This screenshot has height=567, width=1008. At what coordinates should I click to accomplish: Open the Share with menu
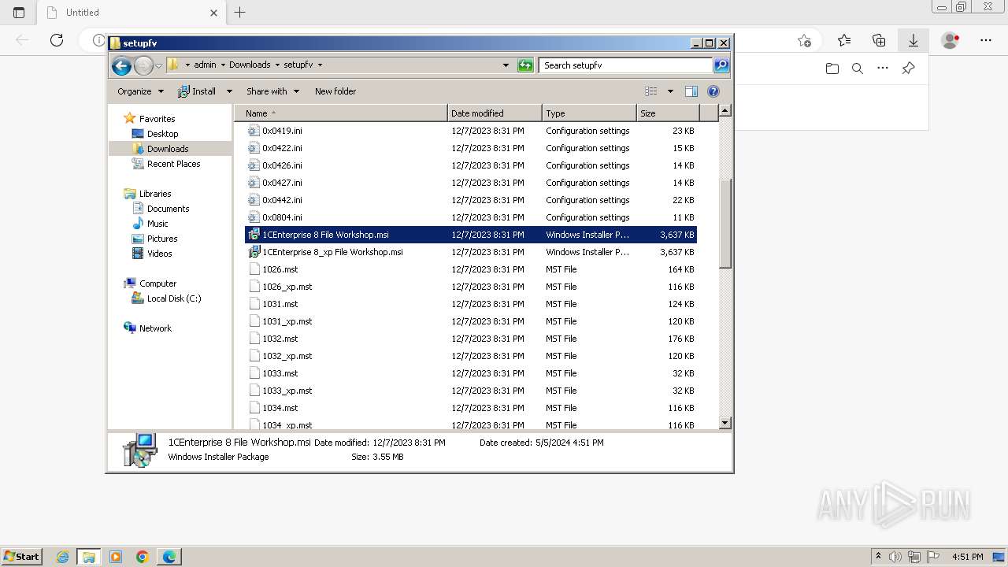(272, 91)
